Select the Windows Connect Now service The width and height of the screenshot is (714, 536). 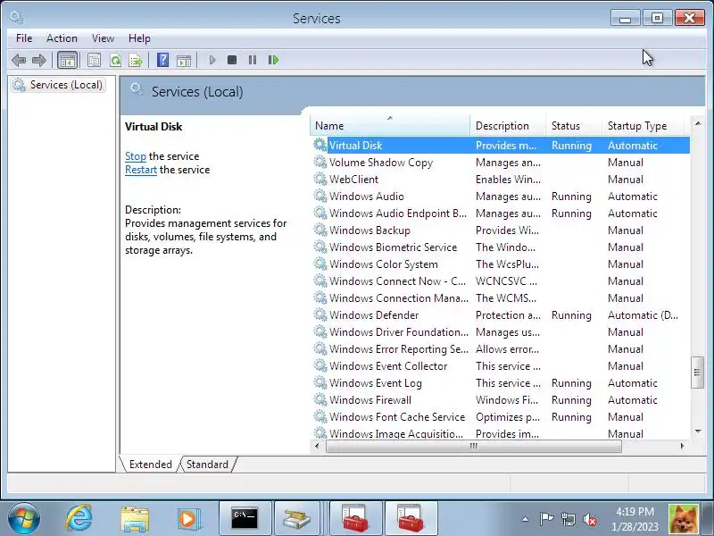click(x=500, y=281)
